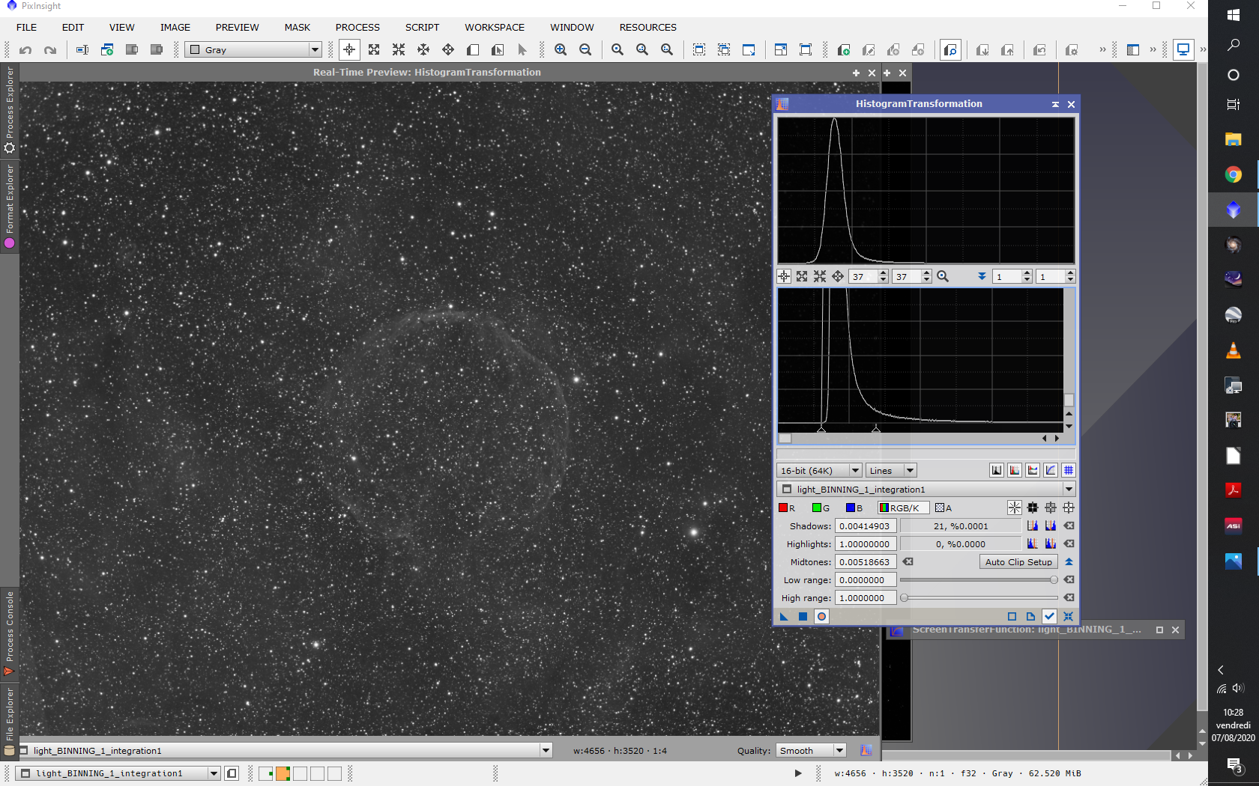Select the Pointer arrow tool in toolbar
The image size is (1259, 786).
point(522,50)
